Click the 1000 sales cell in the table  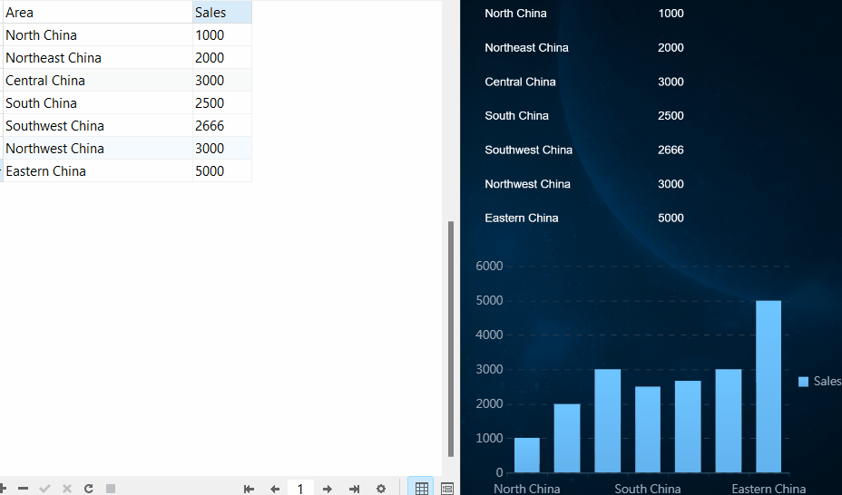pyautogui.click(x=221, y=34)
